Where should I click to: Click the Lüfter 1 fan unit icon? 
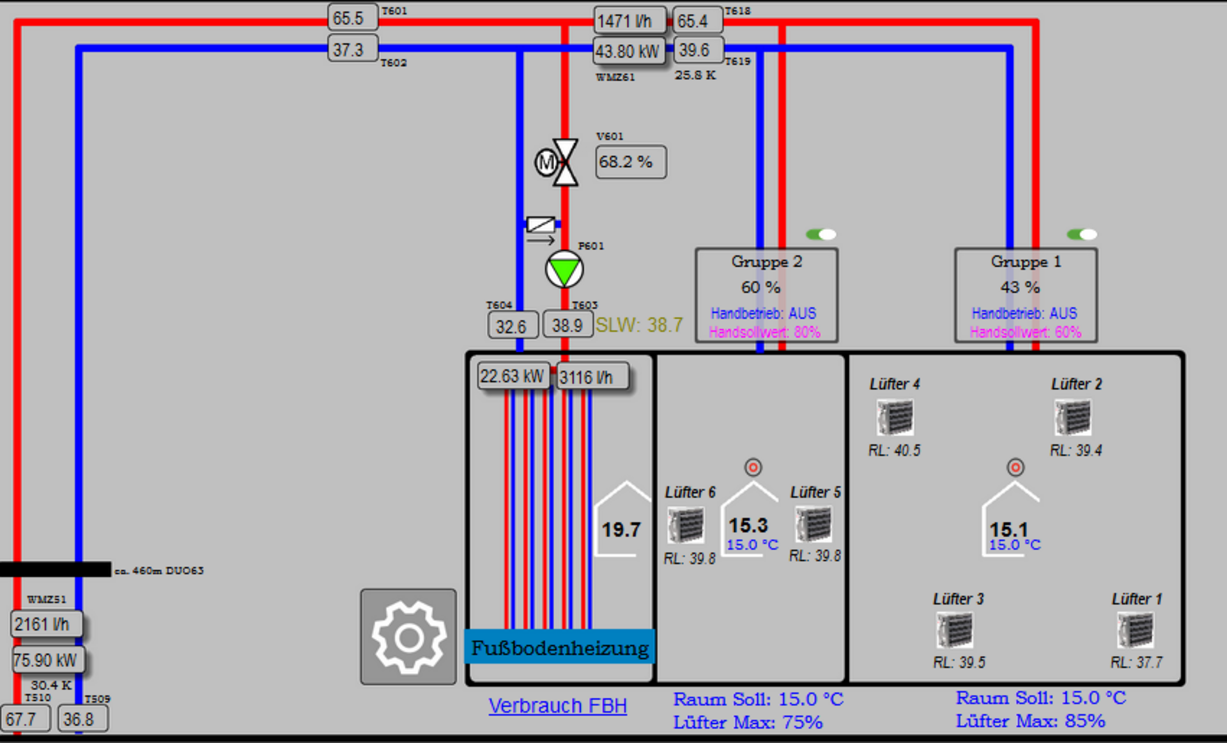(1136, 630)
